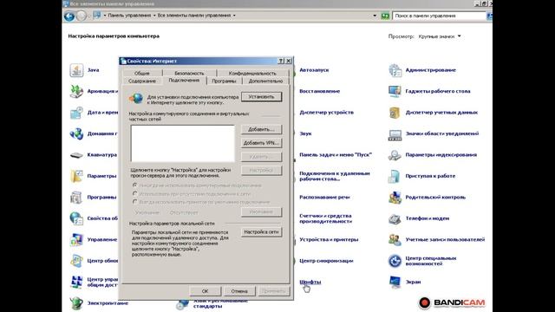
Task: Open the Шрифты (Fonts) link
Action: [310, 282]
